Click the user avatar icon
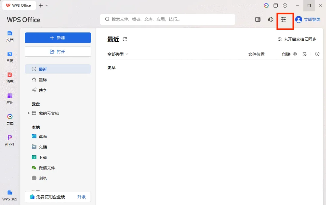 click(299, 20)
